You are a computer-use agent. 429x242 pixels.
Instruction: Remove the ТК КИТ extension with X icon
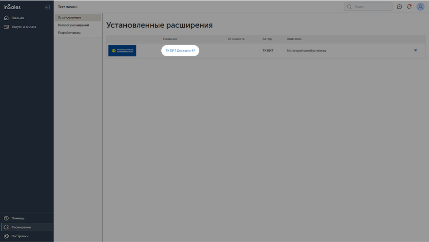(416, 50)
